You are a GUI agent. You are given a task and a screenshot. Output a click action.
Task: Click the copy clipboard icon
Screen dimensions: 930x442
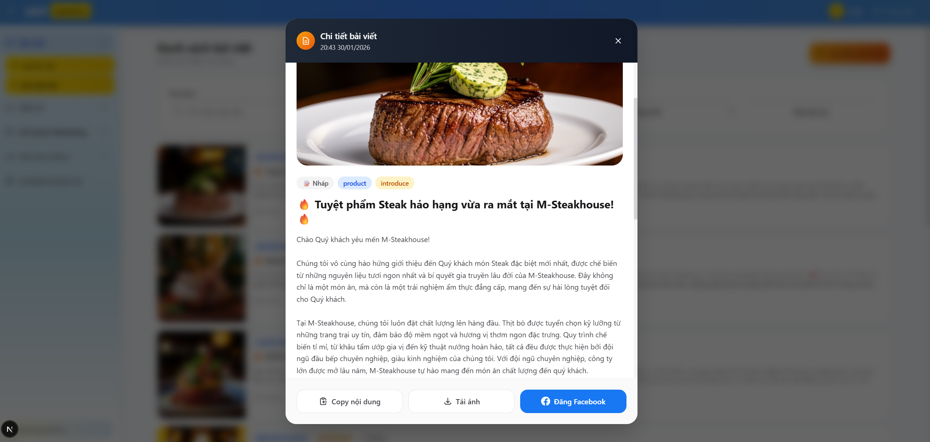tap(323, 401)
